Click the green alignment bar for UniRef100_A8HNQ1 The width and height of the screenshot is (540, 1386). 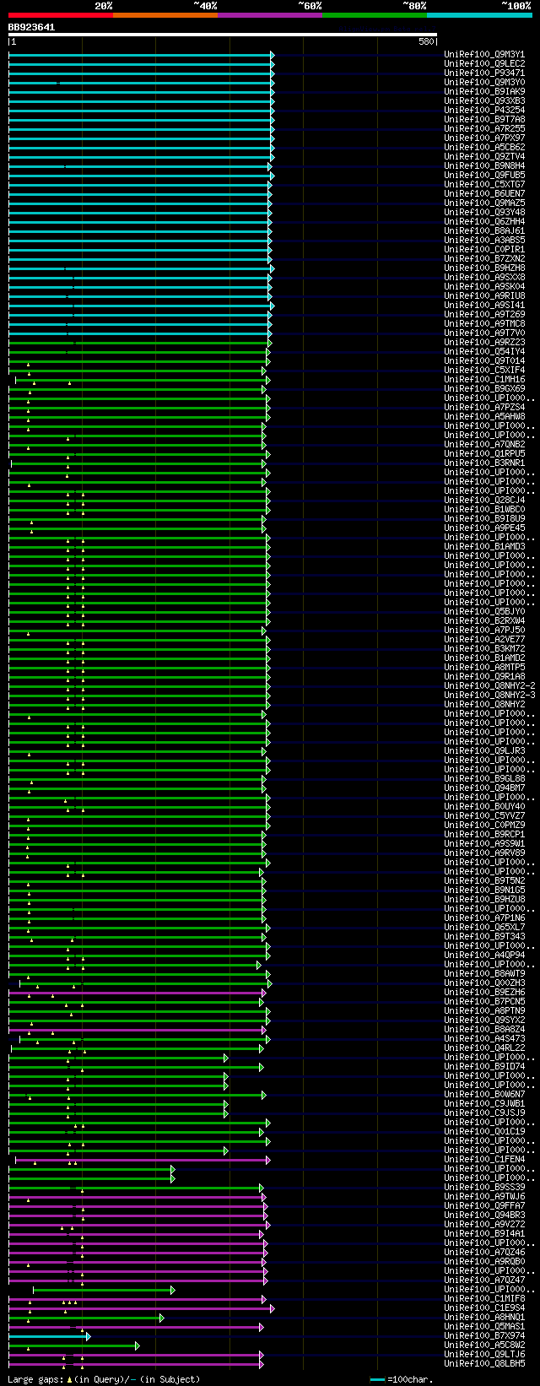coord(85,1318)
